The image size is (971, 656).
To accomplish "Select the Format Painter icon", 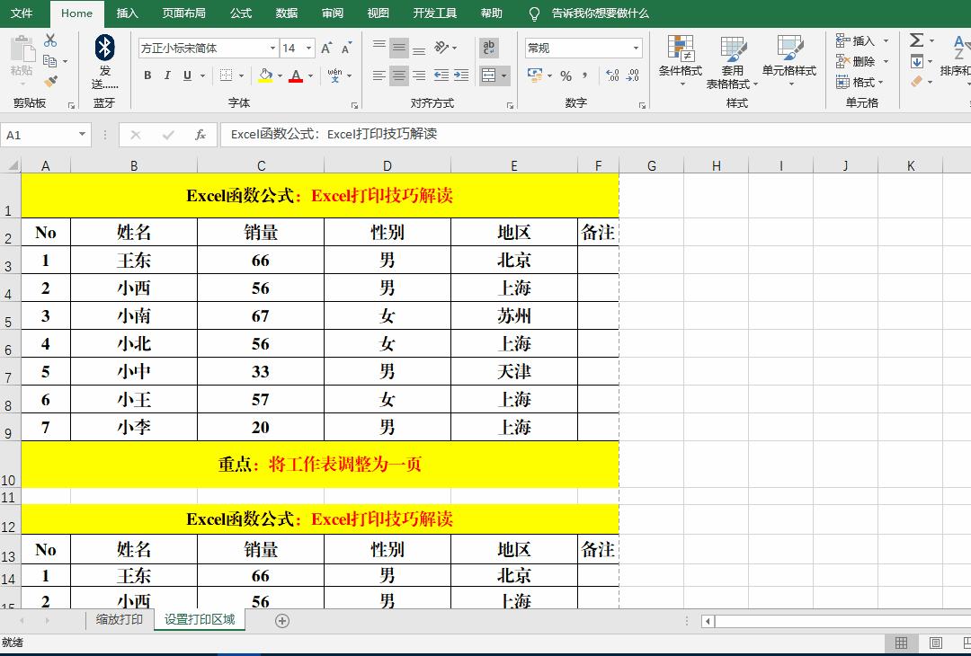I will click(49, 82).
